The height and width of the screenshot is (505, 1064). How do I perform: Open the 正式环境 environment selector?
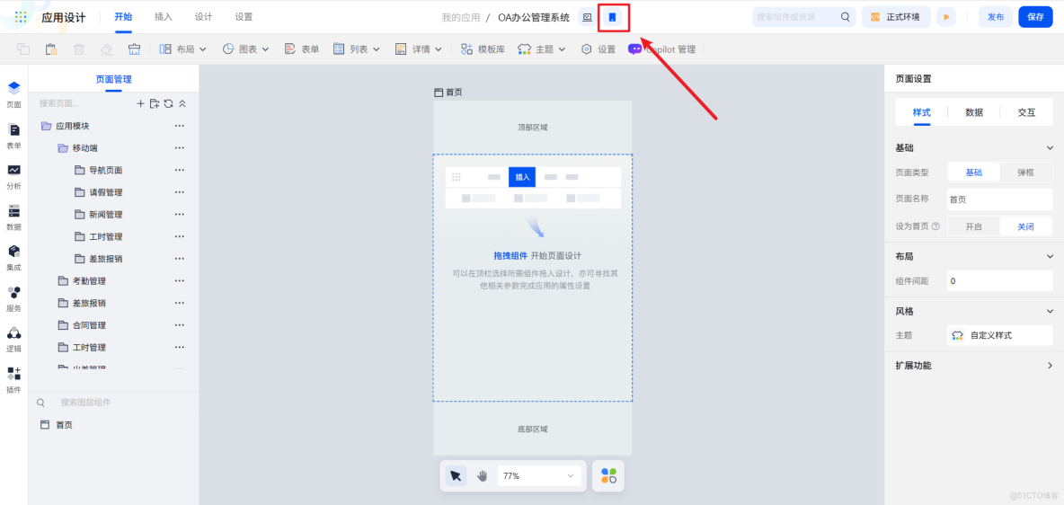pos(896,17)
